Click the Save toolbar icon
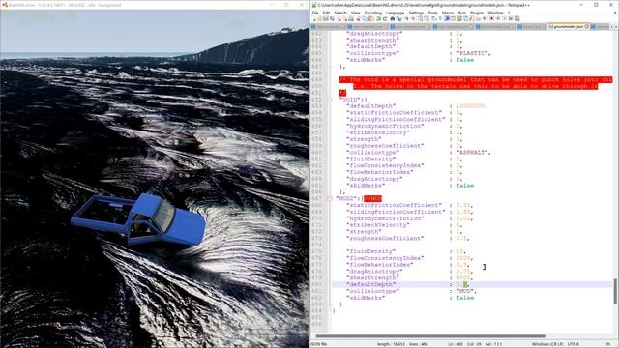 coord(326,18)
